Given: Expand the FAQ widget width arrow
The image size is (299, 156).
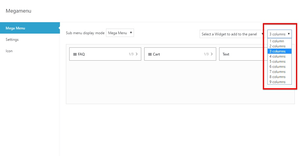Looking at the screenshot, I should (137, 54).
